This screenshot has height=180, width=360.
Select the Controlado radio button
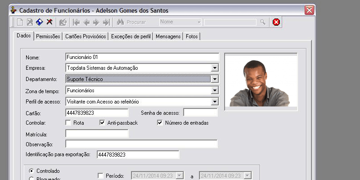(31, 171)
